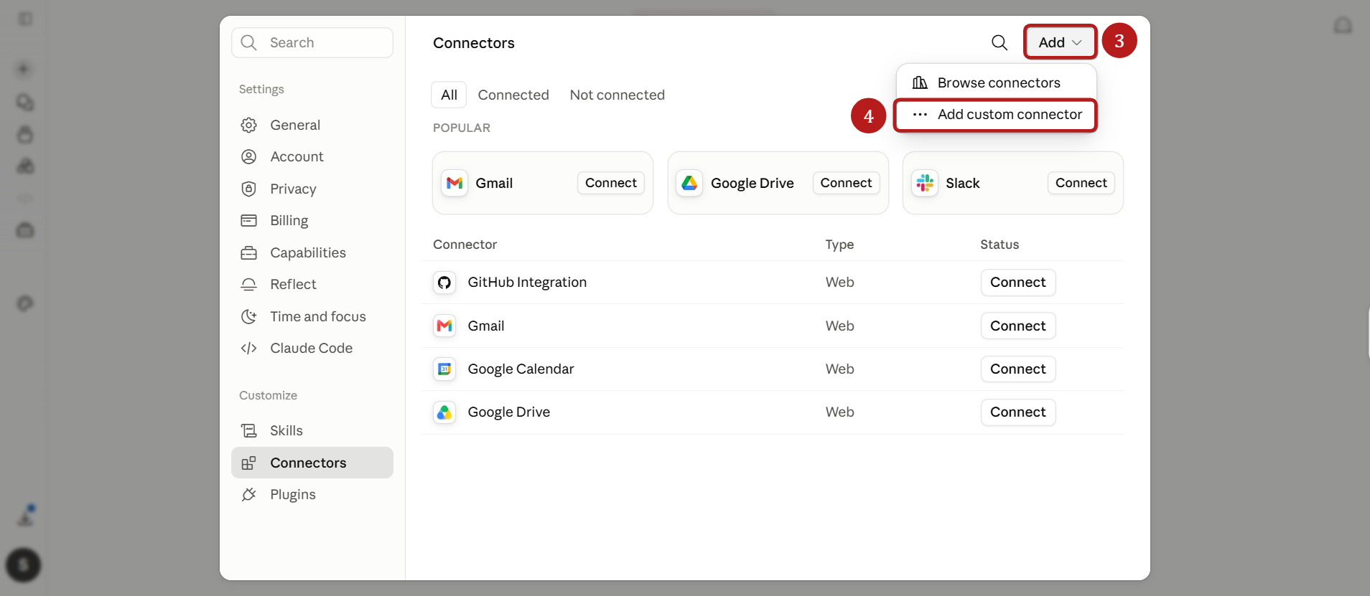Viewport: 1370px width, 596px height.
Task: Click the magnifier icon beside the Add button
Action: (999, 42)
